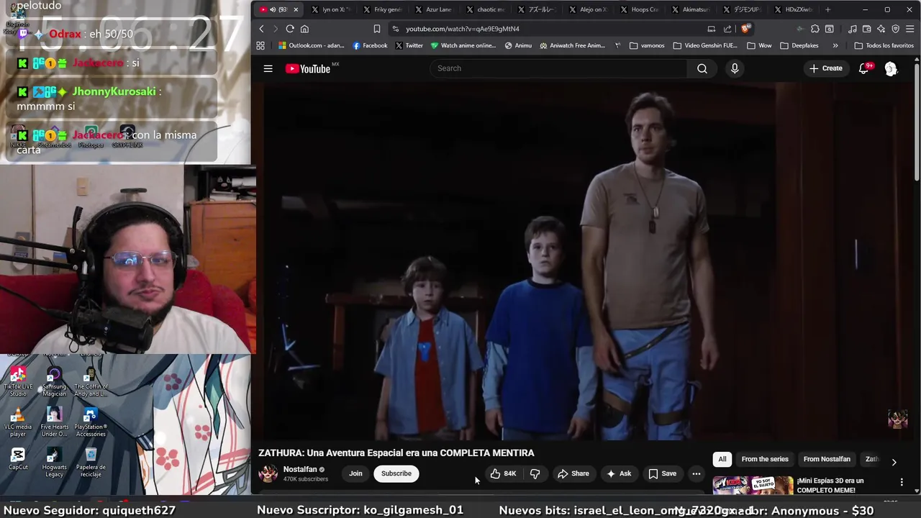Open options for Mini Espías recommended video
Viewport: 921px width, 518px height.
(x=902, y=482)
